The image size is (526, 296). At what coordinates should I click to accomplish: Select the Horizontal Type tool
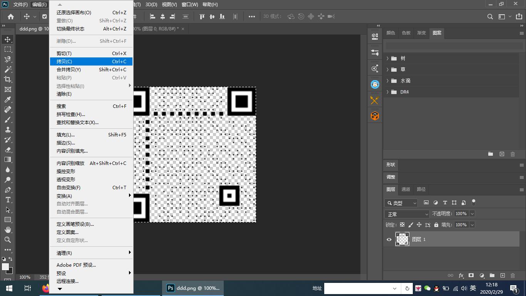pyautogui.click(x=8, y=200)
